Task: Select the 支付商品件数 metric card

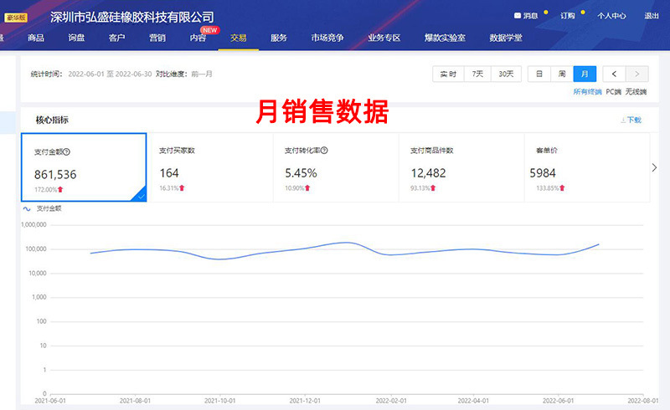Action: click(461, 167)
